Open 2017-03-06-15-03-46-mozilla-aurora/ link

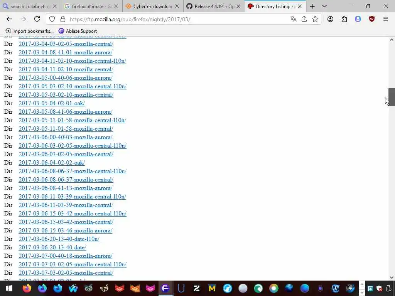[66, 230]
